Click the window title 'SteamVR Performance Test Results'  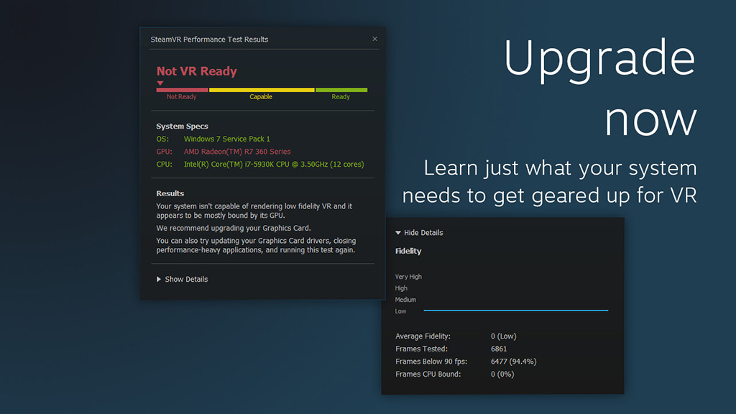point(209,40)
